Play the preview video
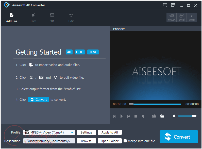The width and height of the screenshot is (202, 149). tap(121, 116)
